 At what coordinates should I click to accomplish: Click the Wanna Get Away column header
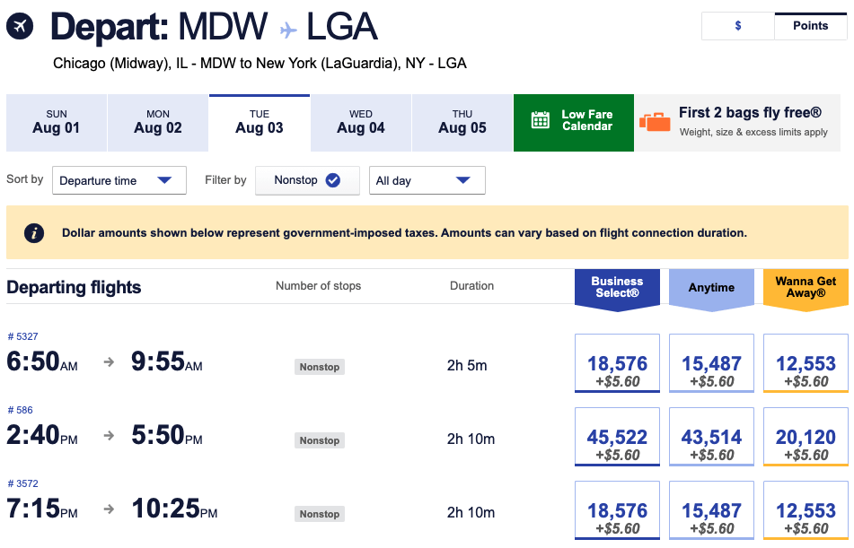(806, 287)
